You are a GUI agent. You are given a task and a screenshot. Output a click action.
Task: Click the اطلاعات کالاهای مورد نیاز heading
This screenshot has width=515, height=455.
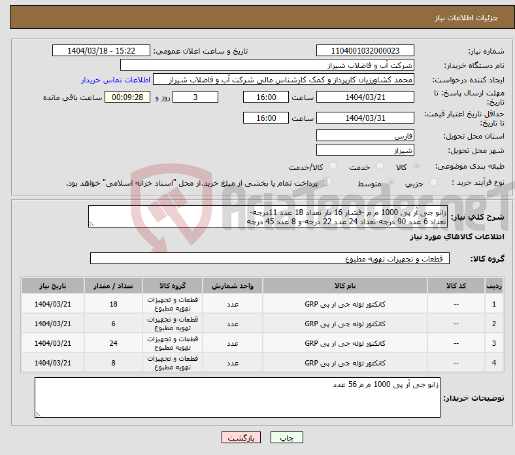[457, 237]
